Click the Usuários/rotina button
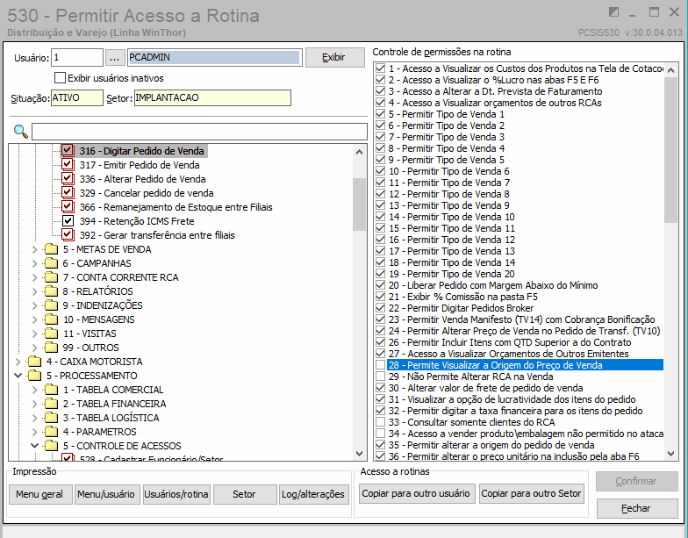 click(176, 495)
